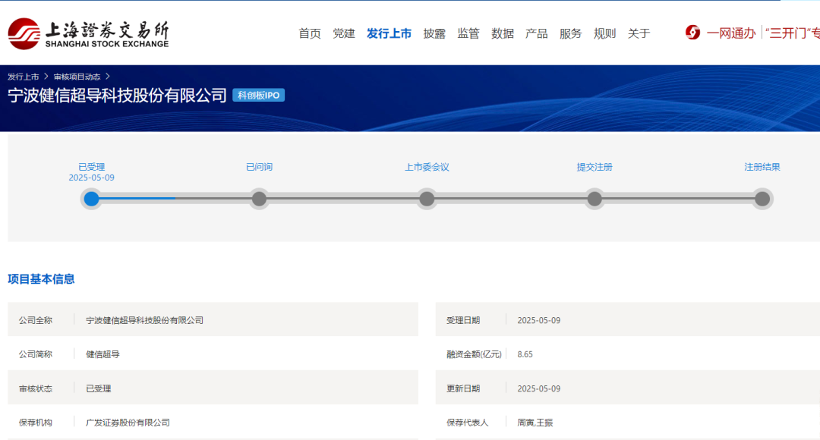Click the 上市委会议 progress step dot
820x440 pixels.
(x=427, y=199)
